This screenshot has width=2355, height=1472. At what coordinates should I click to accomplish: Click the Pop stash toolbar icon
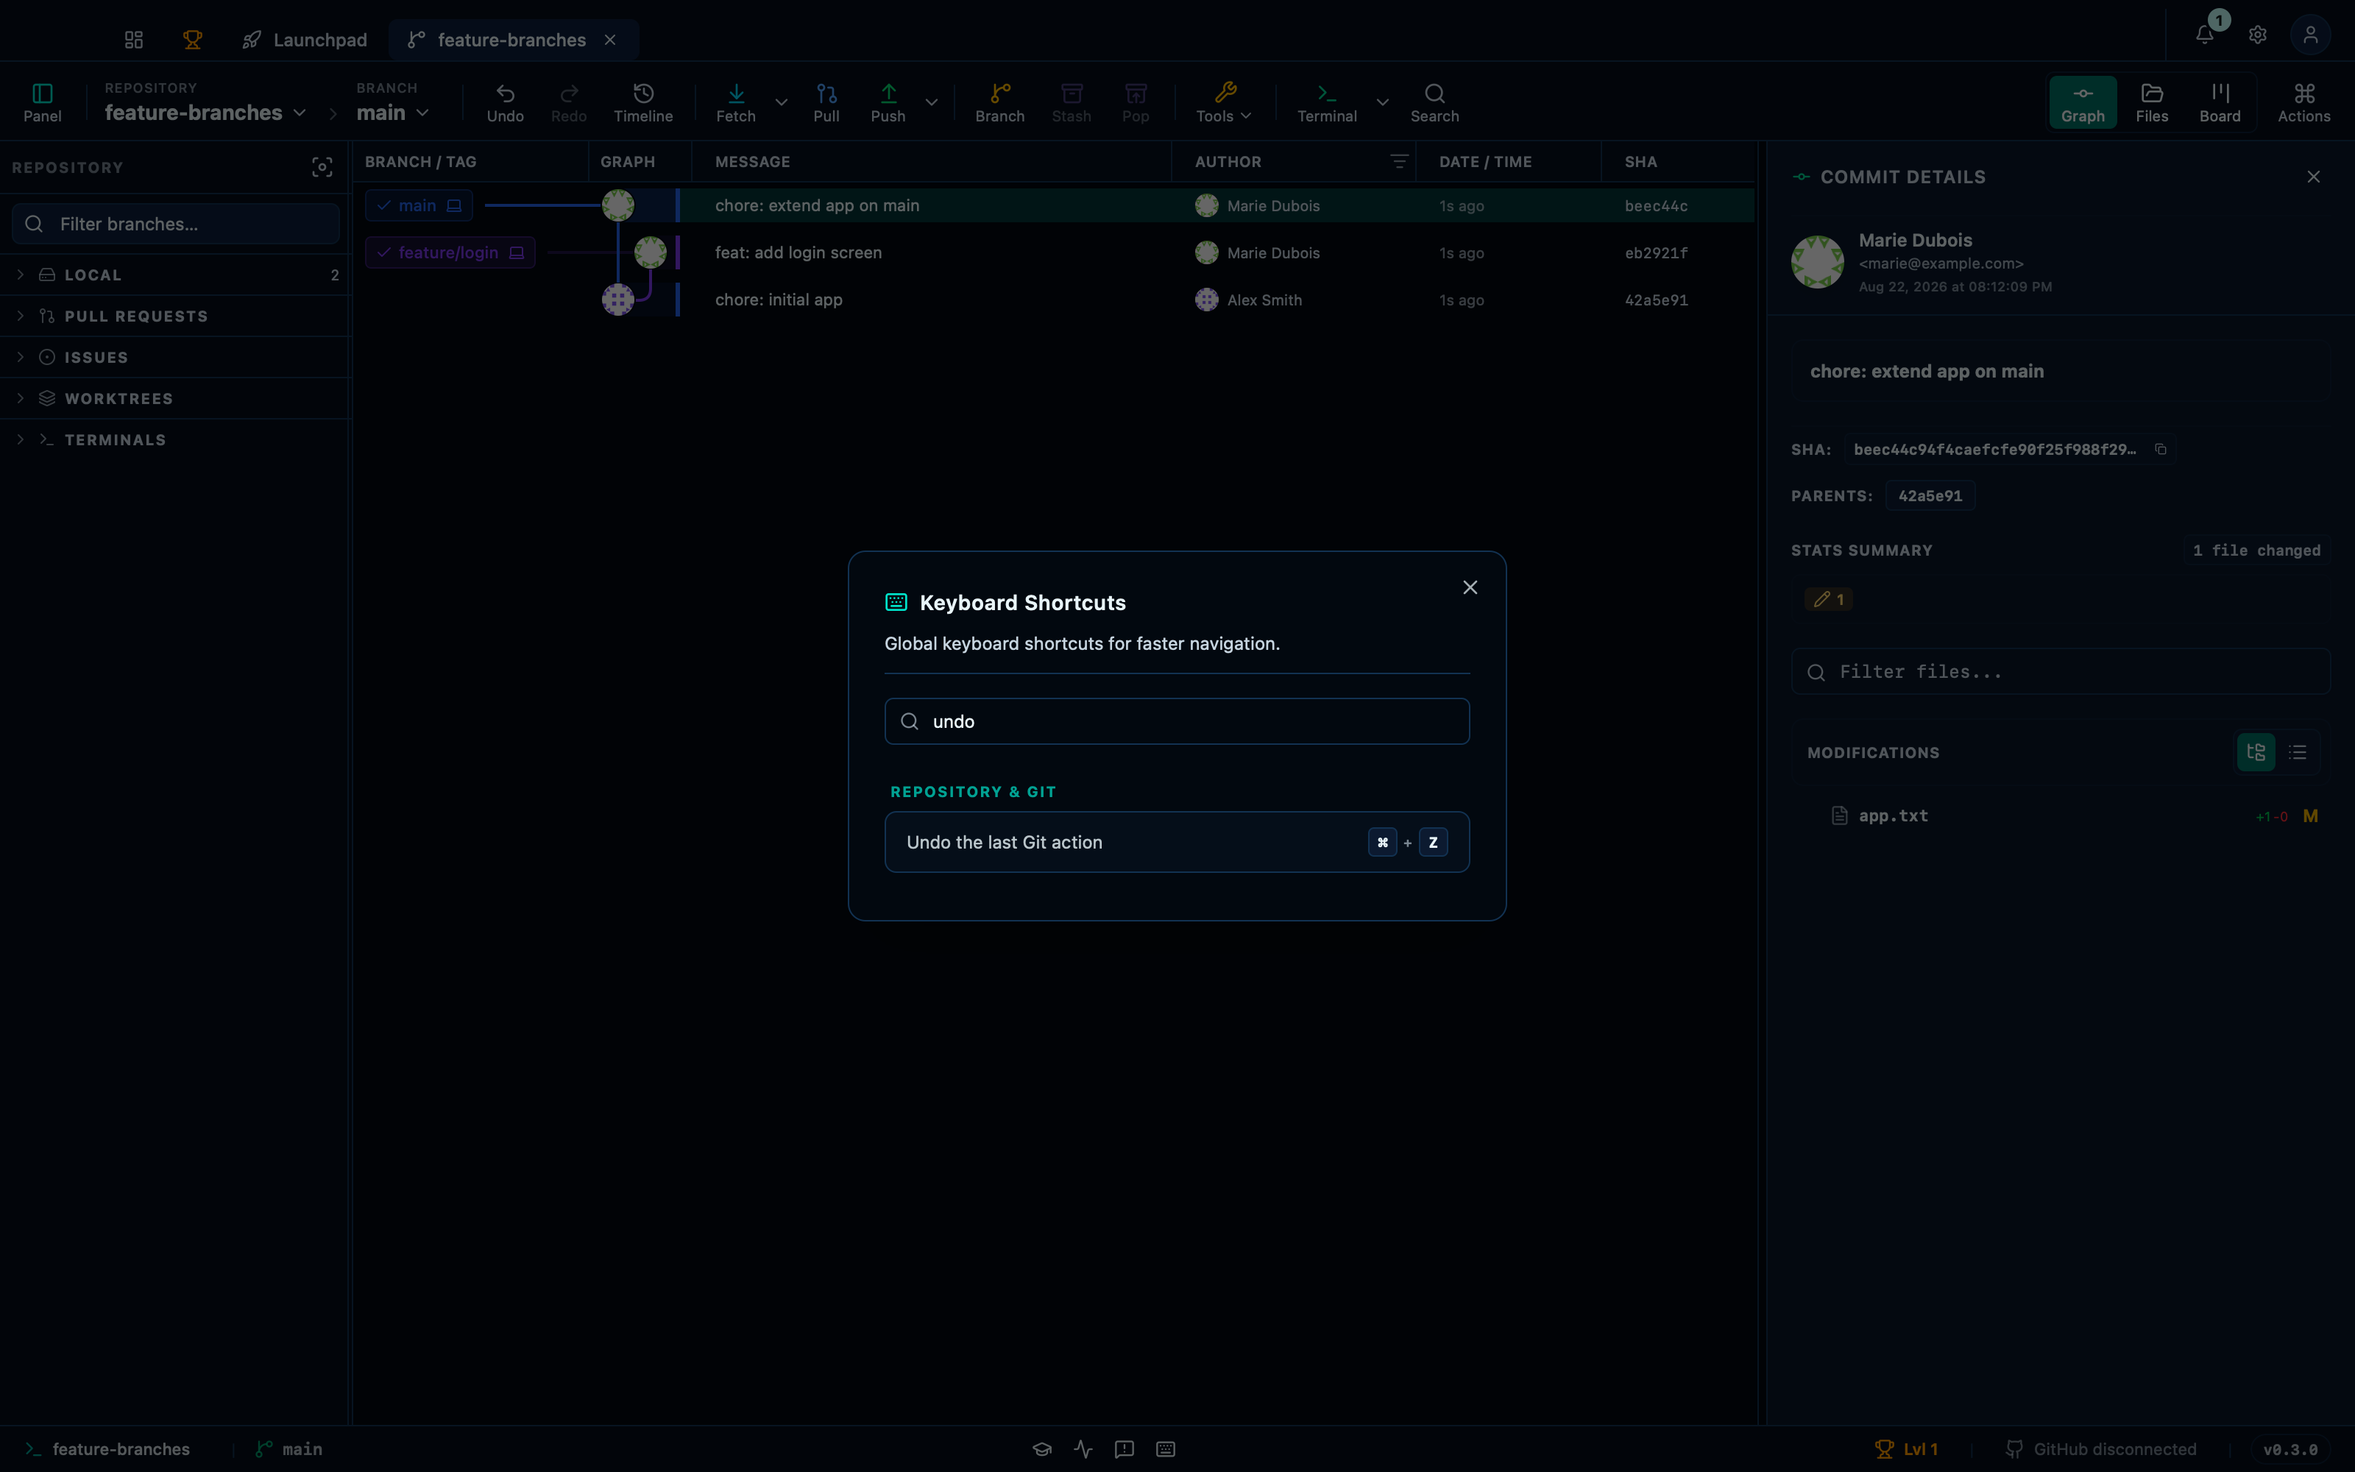tap(1136, 102)
